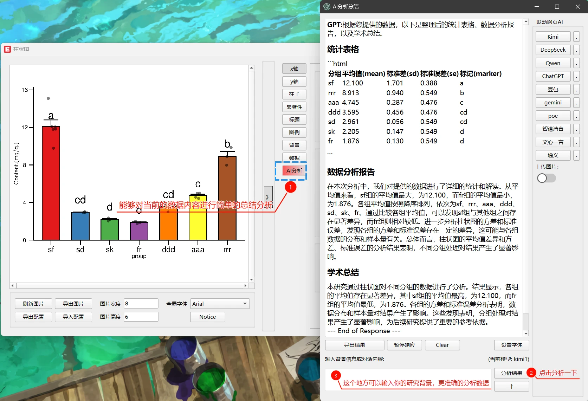The image size is (588, 401).
Task: Open Qwen web AI
Action: click(x=553, y=63)
